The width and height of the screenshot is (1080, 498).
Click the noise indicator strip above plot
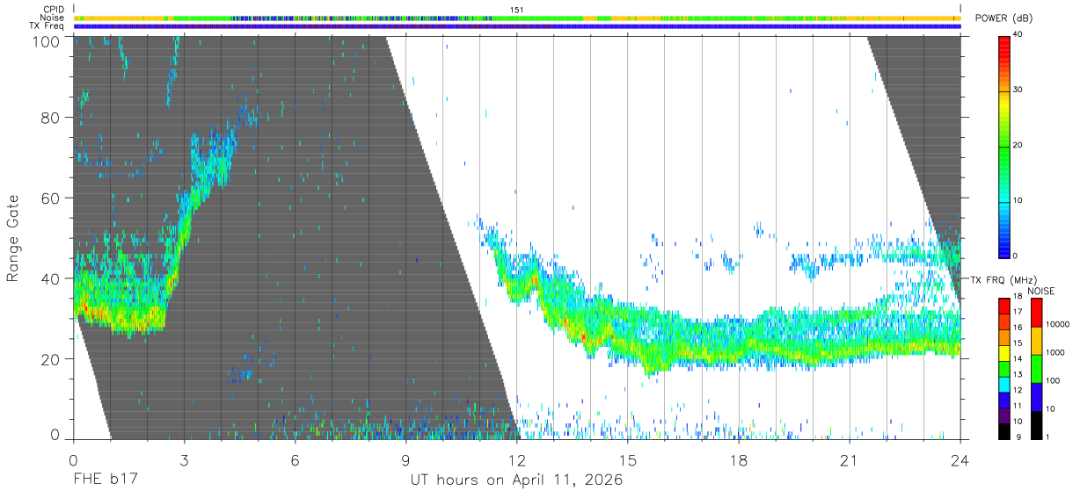pos(518,18)
